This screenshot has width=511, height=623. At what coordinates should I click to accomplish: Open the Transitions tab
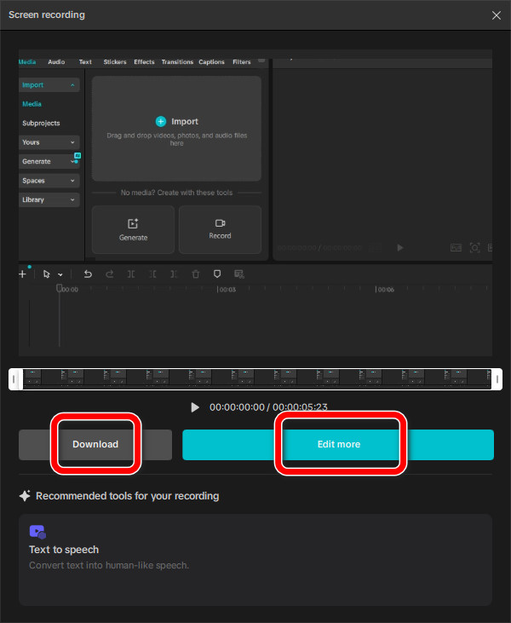coord(177,62)
